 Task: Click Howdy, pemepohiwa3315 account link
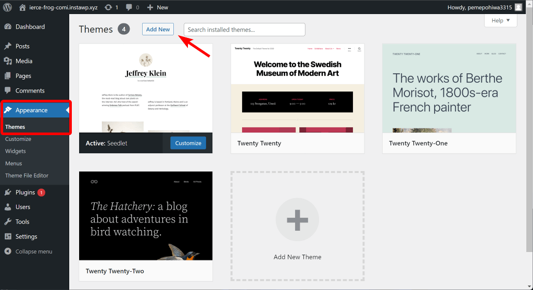[x=479, y=7]
